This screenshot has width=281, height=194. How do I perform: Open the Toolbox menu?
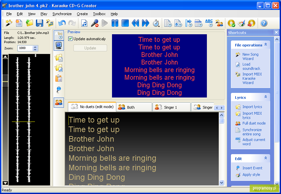[x=99, y=14]
